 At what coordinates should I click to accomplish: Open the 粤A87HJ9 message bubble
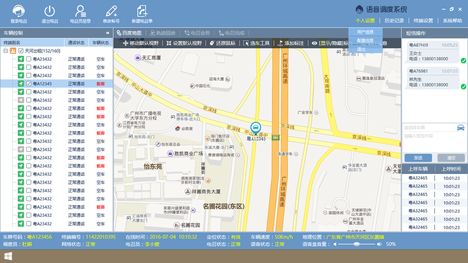coord(432,52)
